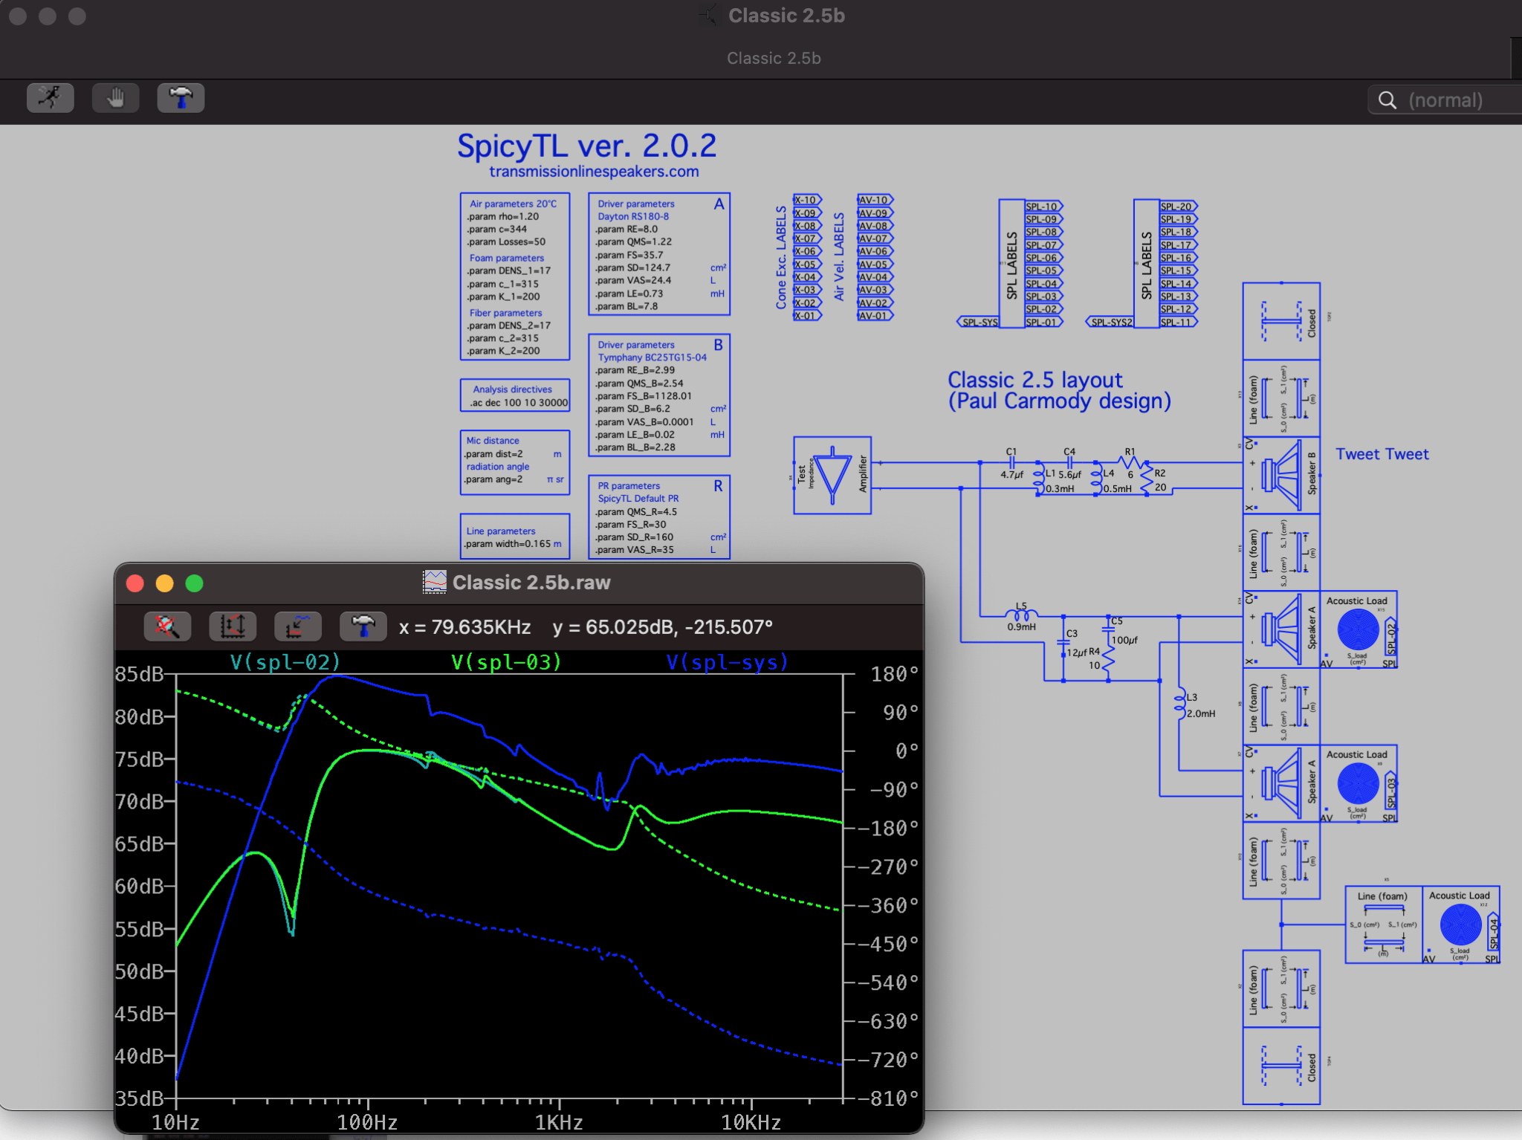The image size is (1522, 1140).
Task: Select the L5 0.9mH inductor
Action: (x=1022, y=616)
